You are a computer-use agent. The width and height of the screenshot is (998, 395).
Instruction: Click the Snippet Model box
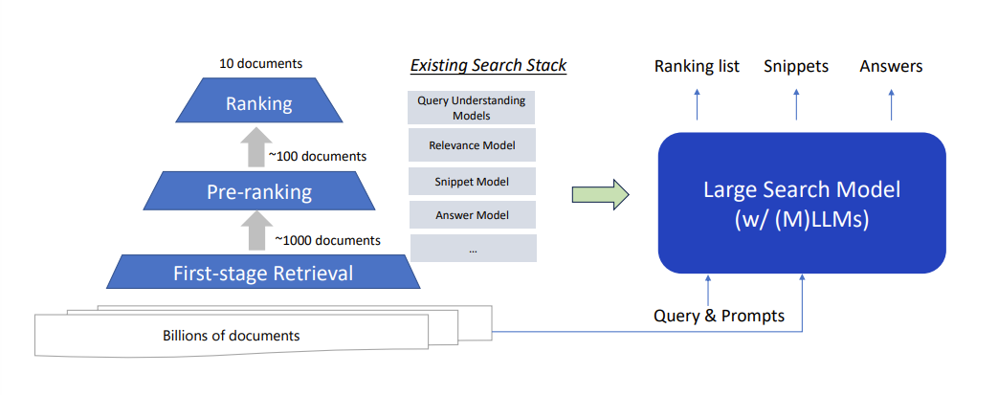pyautogui.click(x=472, y=182)
